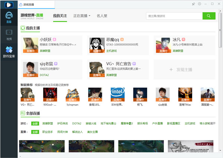The height and width of the screenshot is (158, 223).
Task: Click the green search magnifier button
Action: pos(209,16)
